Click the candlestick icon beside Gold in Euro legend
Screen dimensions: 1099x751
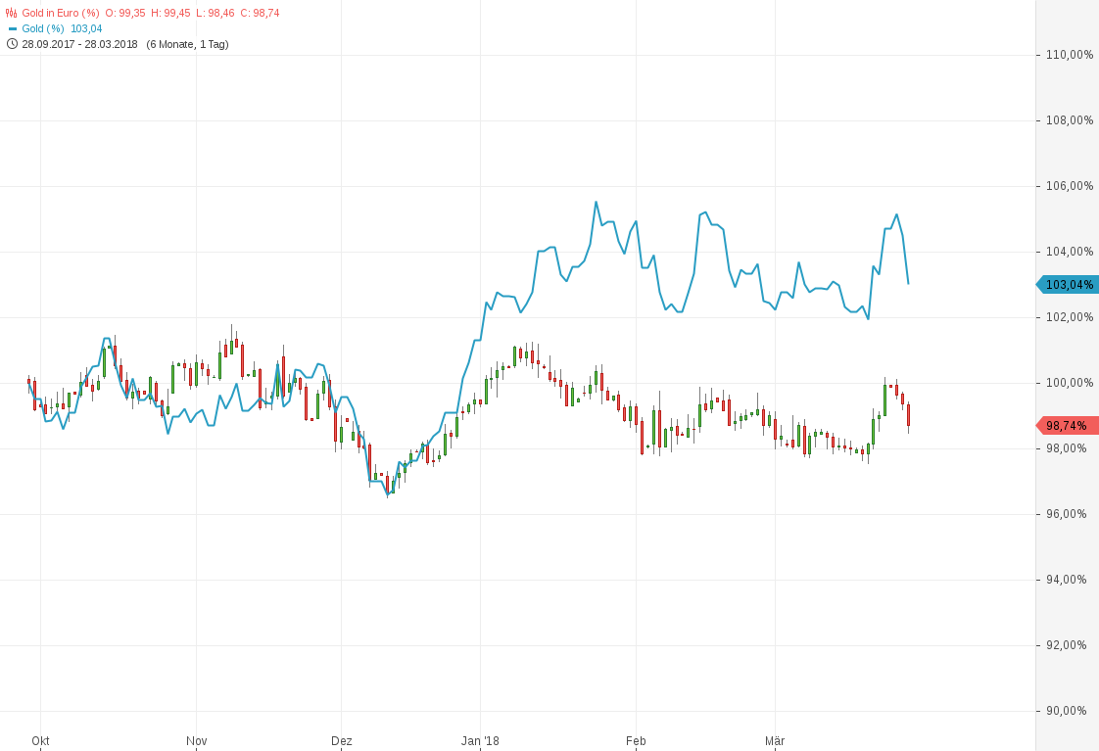tap(12, 13)
